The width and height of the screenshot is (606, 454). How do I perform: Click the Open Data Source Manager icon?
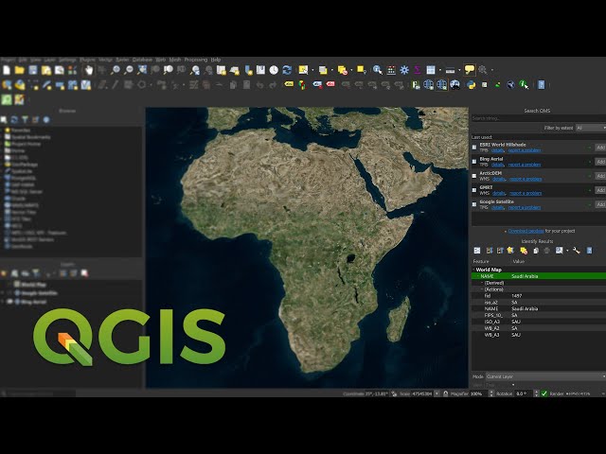[x=7, y=84]
